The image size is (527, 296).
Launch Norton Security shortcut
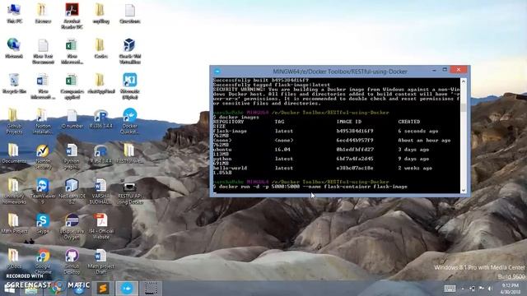(x=43, y=156)
